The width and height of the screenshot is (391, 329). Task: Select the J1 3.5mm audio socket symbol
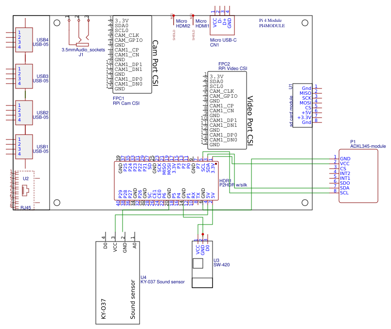(79, 32)
